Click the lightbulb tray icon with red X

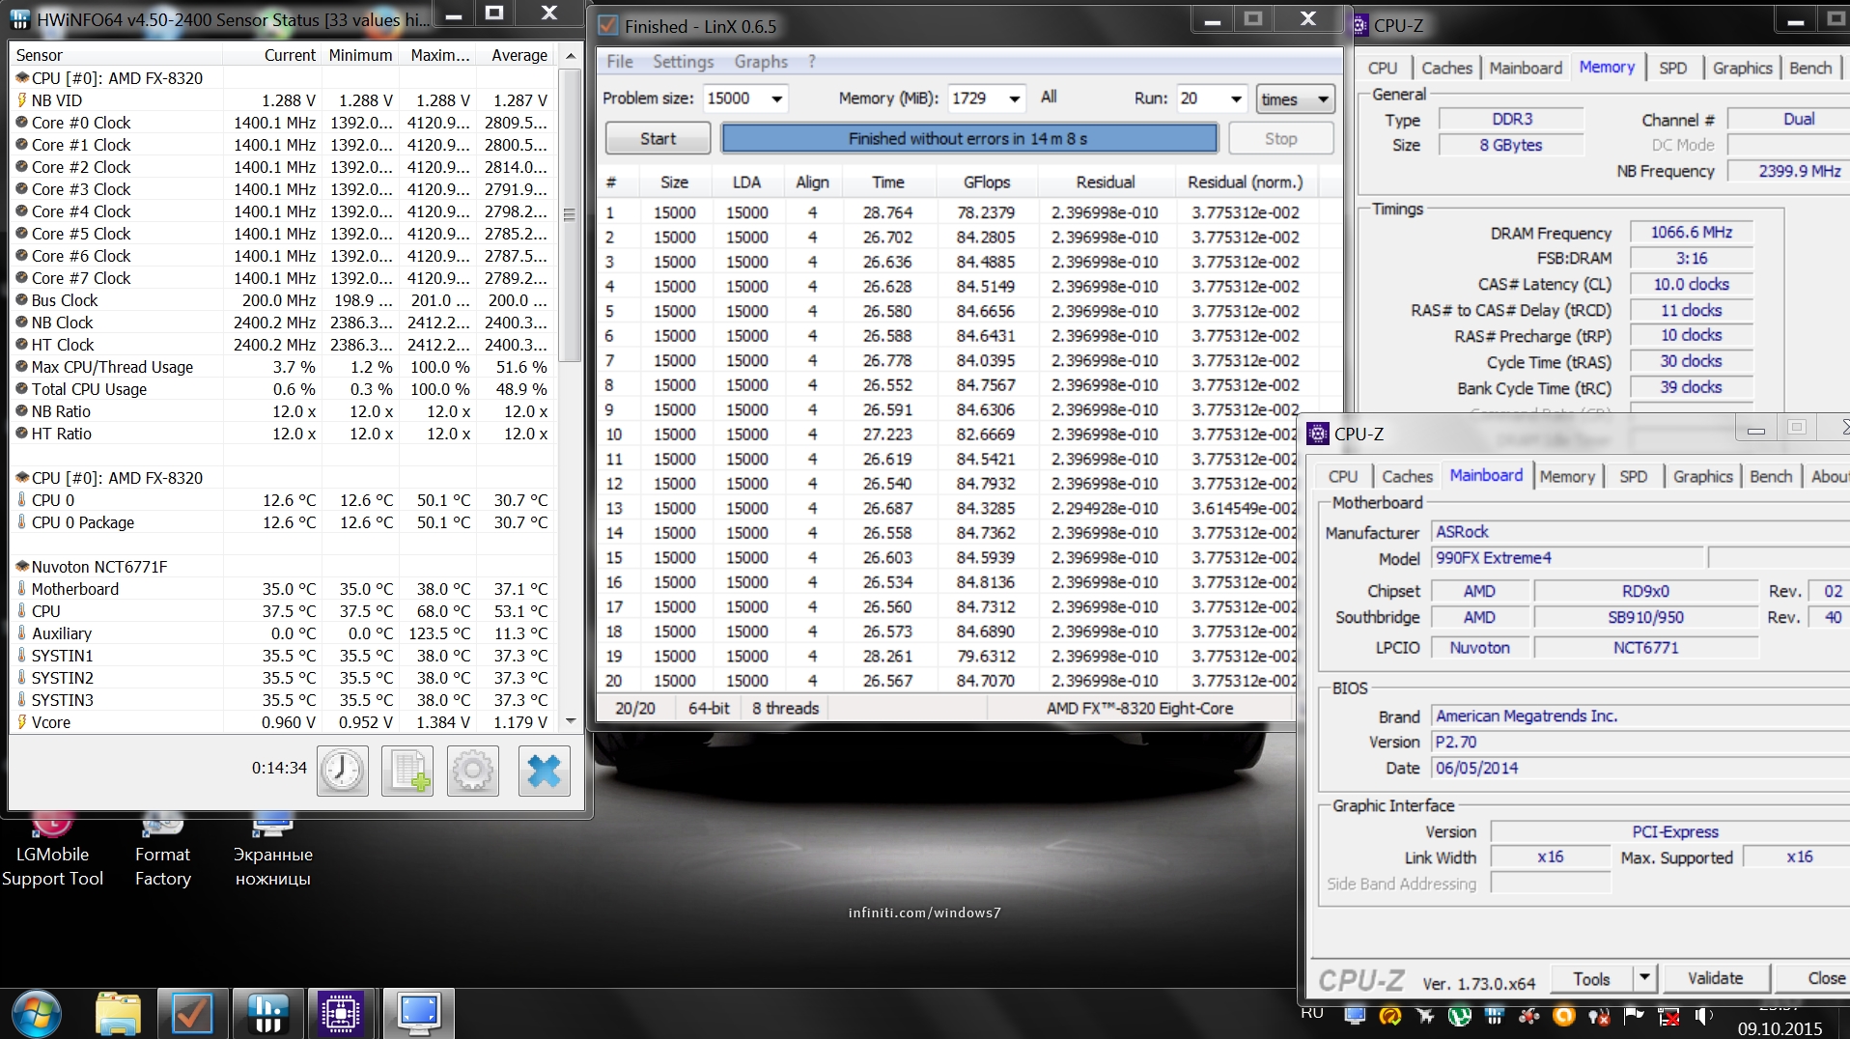(x=1599, y=1015)
